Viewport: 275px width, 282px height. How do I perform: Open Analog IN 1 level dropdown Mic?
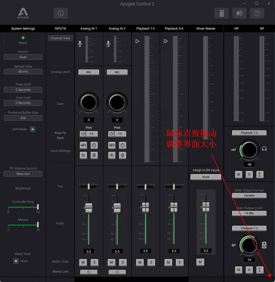click(89, 72)
